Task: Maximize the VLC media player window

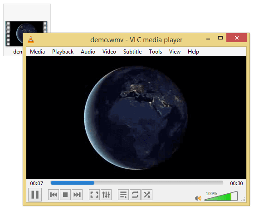Action: pos(220,38)
